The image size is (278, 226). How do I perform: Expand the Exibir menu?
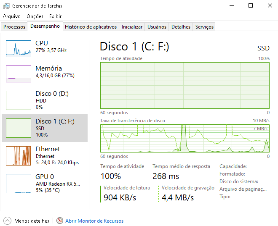[56, 16]
